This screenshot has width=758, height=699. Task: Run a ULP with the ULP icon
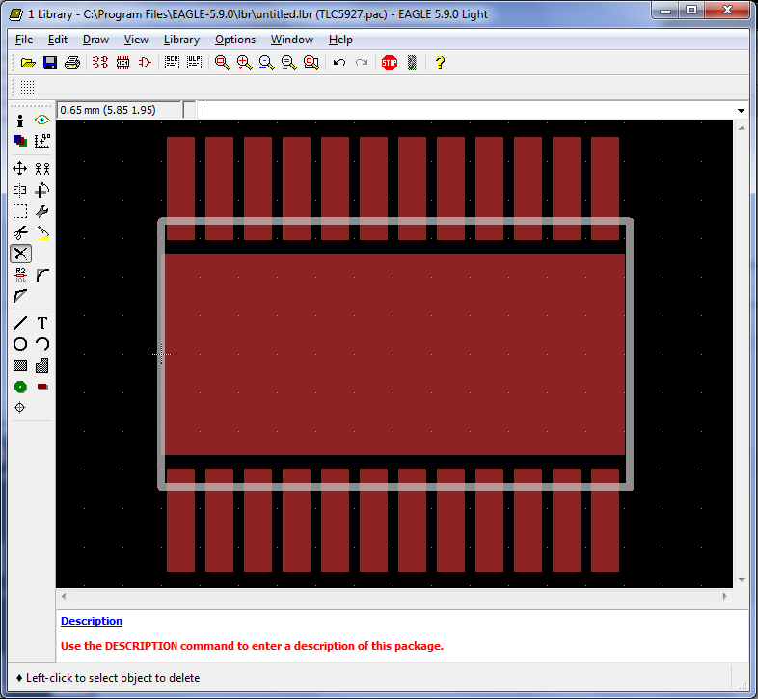[195, 63]
